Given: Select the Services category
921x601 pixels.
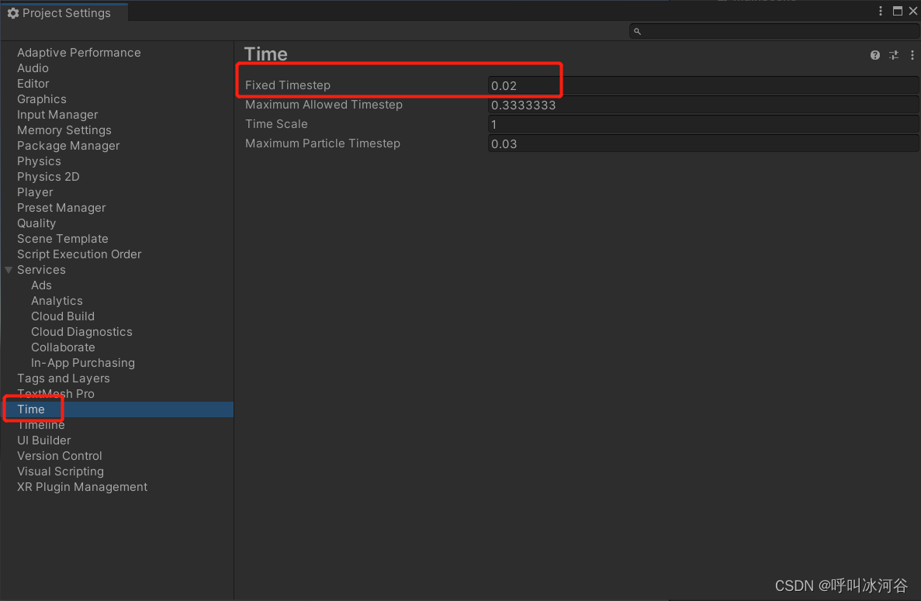Looking at the screenshot, I should tap(41, 270).
